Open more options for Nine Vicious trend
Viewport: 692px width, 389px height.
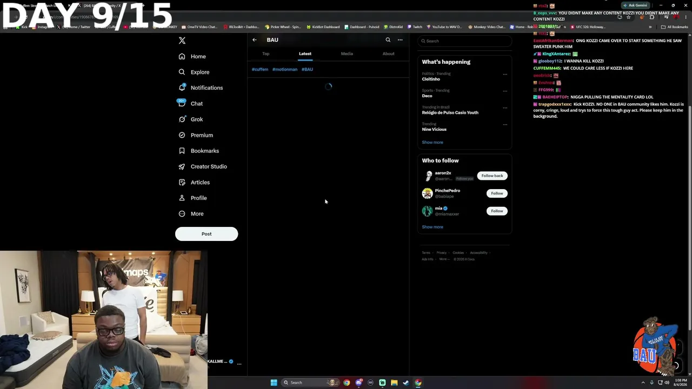tap(505, 124)
